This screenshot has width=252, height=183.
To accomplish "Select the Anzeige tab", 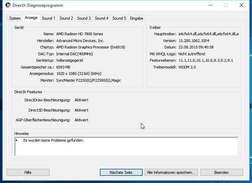I will [x=31, y=18].
